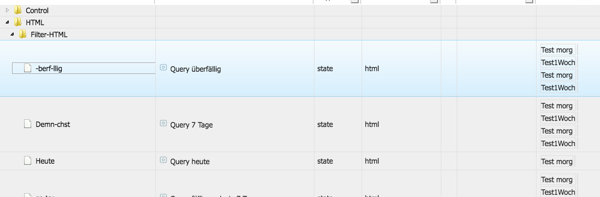Click file icon inside -berf-llig field
600x197 pixels.
tap(27, 68)
